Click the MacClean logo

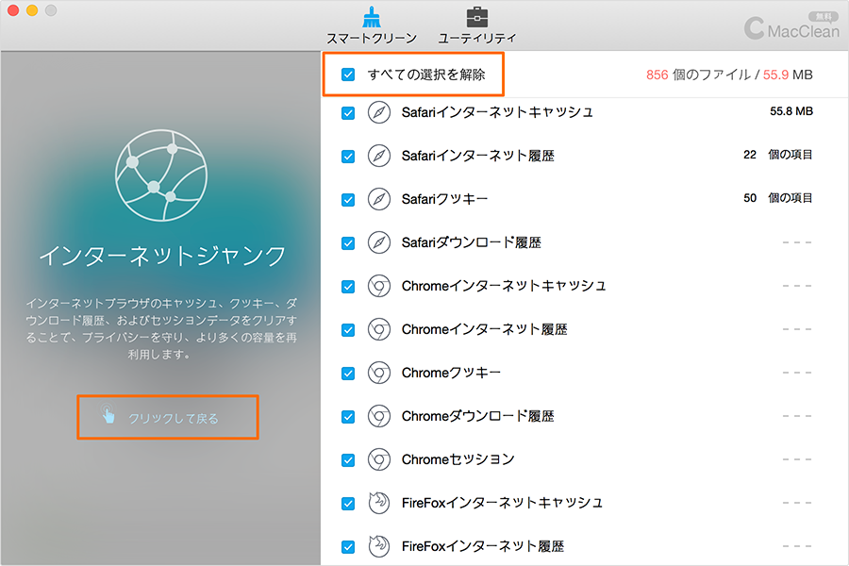(x=791, y=28)
